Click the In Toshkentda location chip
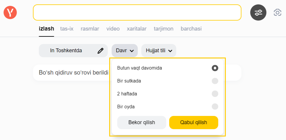The height and width of the screenshot is (140, 286). click(66, 51)
